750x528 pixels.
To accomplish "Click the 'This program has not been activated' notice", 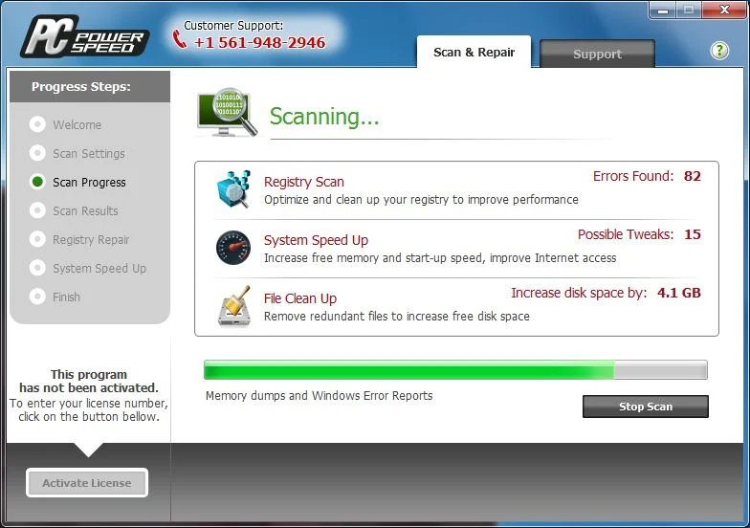I will click(88, 381).
